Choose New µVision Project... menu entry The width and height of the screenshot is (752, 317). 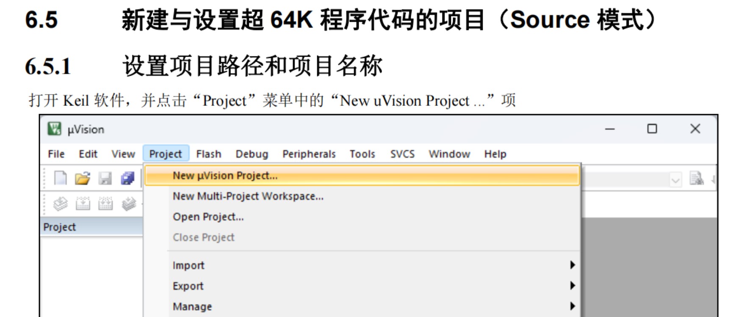[x=362, y=175]
